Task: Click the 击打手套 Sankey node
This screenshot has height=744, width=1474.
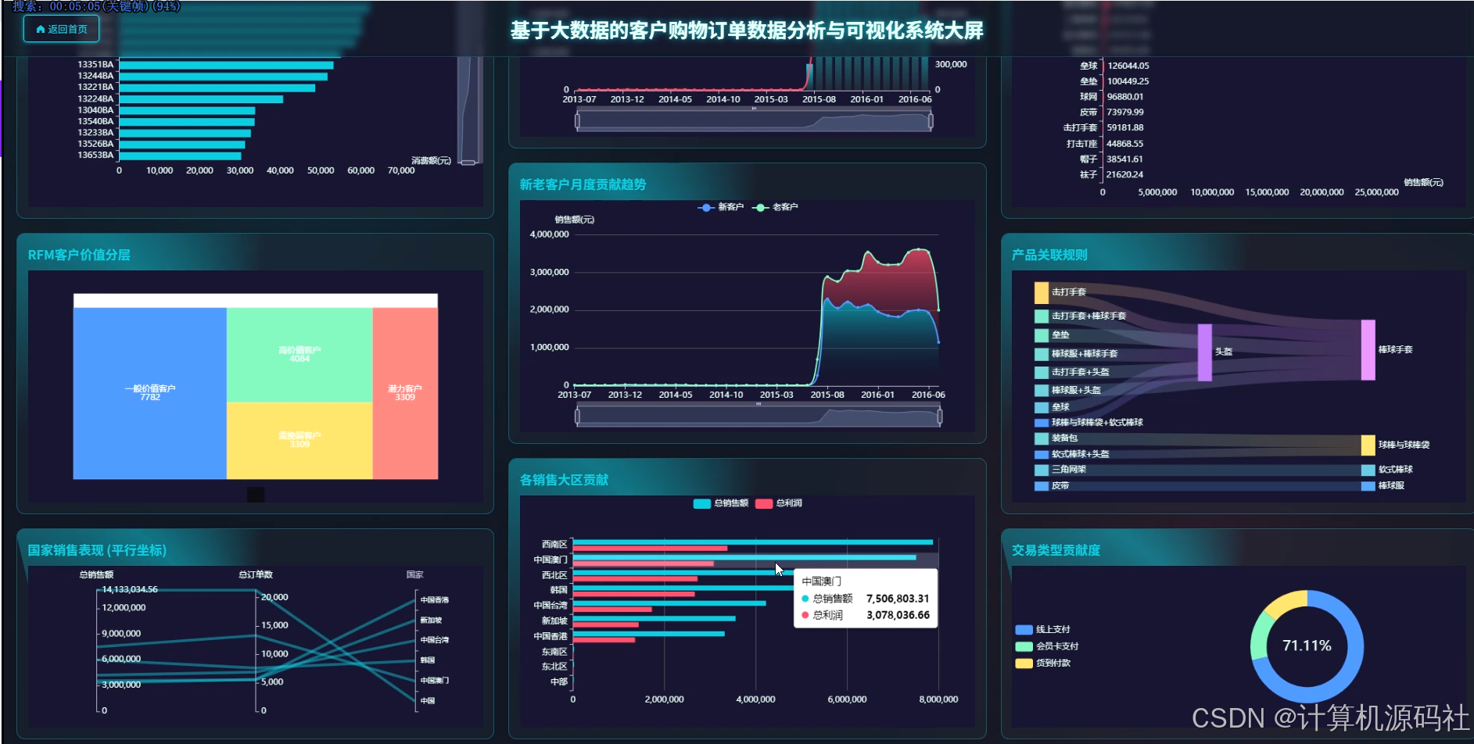Action: tap(1042, 292)
